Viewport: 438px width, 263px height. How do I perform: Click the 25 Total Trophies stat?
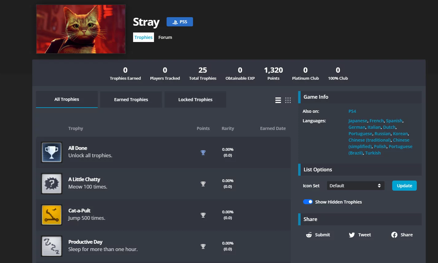(x=203, y=74)
